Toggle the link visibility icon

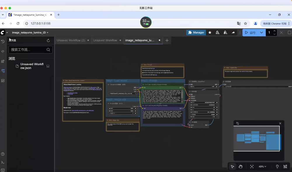285,166
